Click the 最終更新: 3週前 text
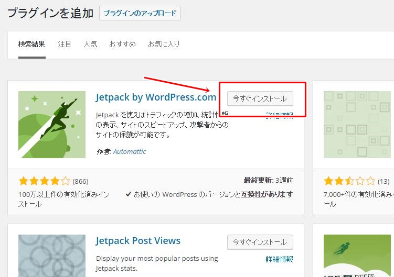Viewport: 394px width, 277px height. [x=268, y=180]
